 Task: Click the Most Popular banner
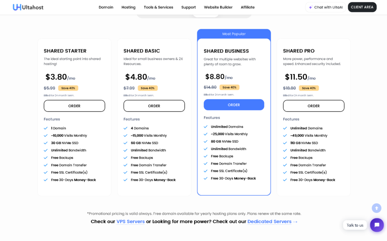(x=234, y=34)
